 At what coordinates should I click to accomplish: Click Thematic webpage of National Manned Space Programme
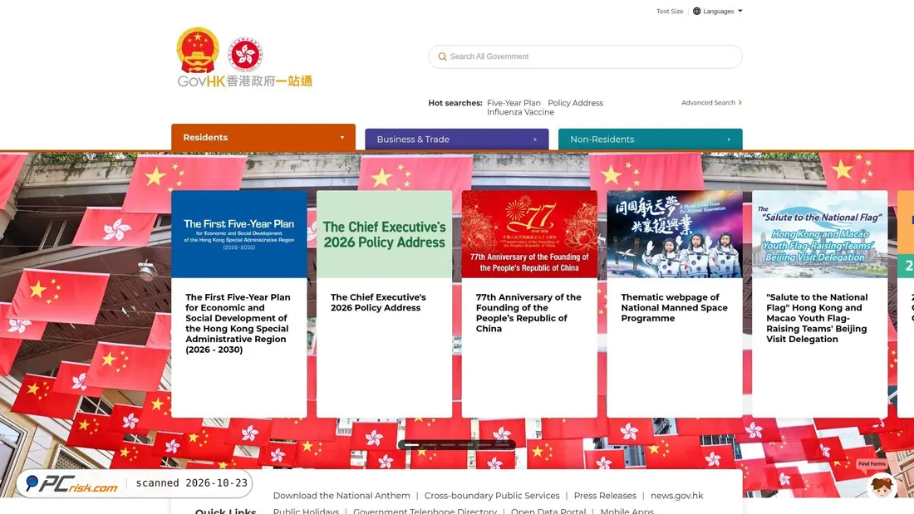(x=675, y=308)
